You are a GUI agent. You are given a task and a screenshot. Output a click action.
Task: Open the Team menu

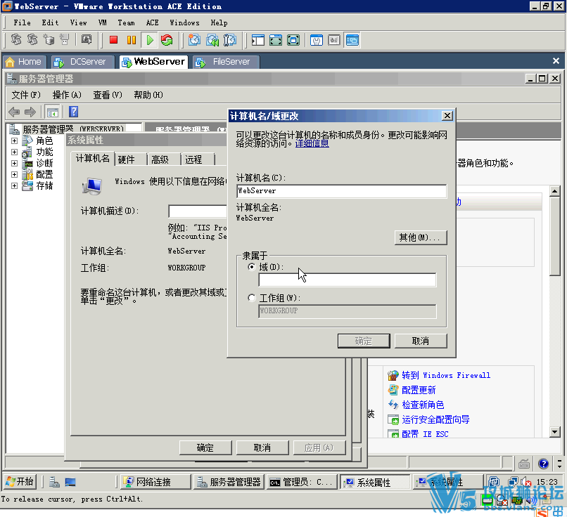126,22
